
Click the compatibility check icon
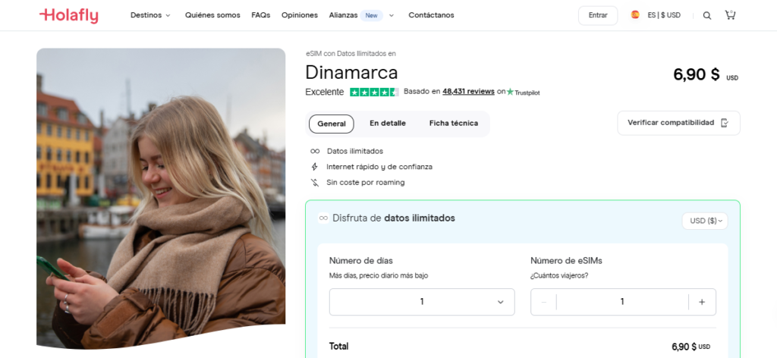725,123
